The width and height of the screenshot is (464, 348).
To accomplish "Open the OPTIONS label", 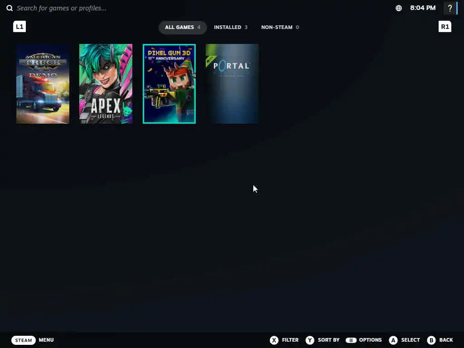I will click(370, 340).
